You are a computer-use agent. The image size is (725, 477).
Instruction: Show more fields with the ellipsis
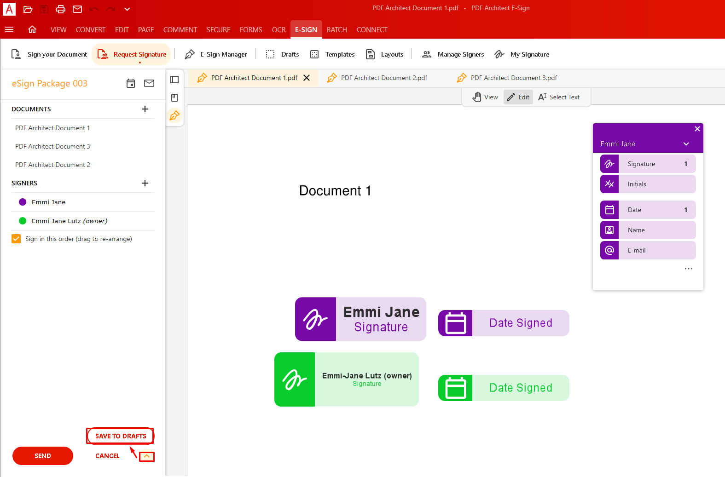(689, 269)
